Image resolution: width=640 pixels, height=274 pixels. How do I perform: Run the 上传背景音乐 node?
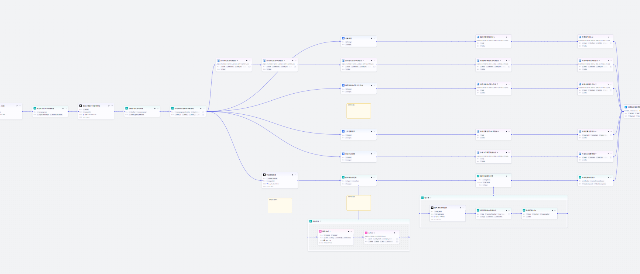click(372, 131)
